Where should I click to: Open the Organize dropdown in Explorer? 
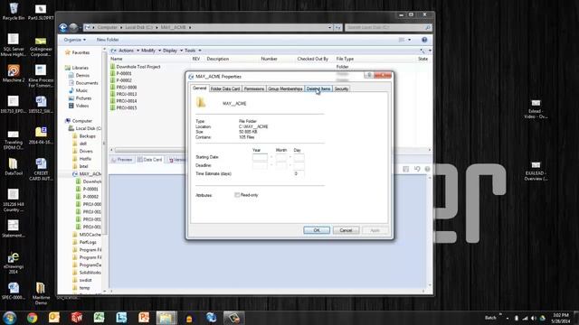74,40
